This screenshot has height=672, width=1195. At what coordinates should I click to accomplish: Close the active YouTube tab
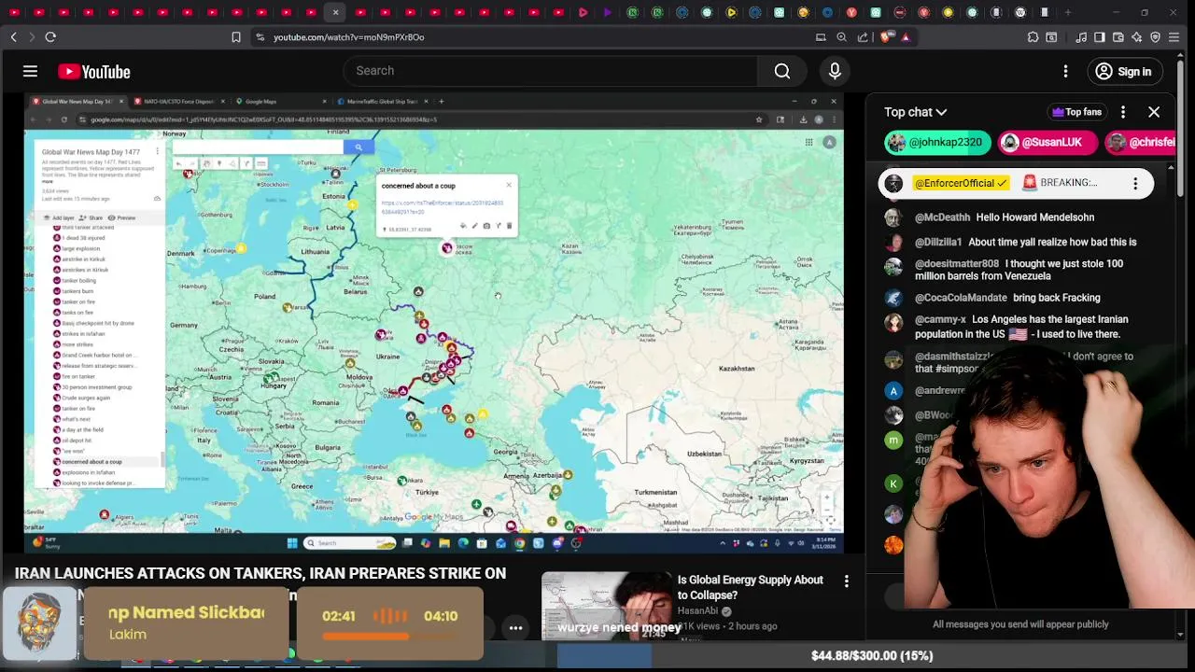(x=335, y=12)
